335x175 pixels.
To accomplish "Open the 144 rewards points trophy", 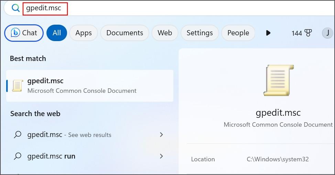I will coord(302,33).
